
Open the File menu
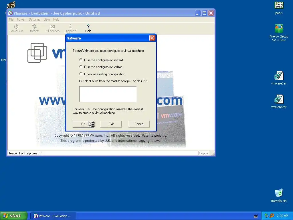click(x=11, y=19)
